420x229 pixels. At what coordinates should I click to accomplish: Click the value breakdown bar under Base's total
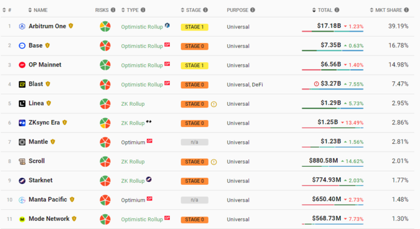click(333, 51)
